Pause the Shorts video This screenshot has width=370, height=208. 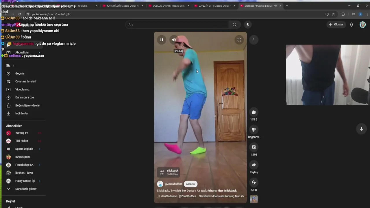162,40
